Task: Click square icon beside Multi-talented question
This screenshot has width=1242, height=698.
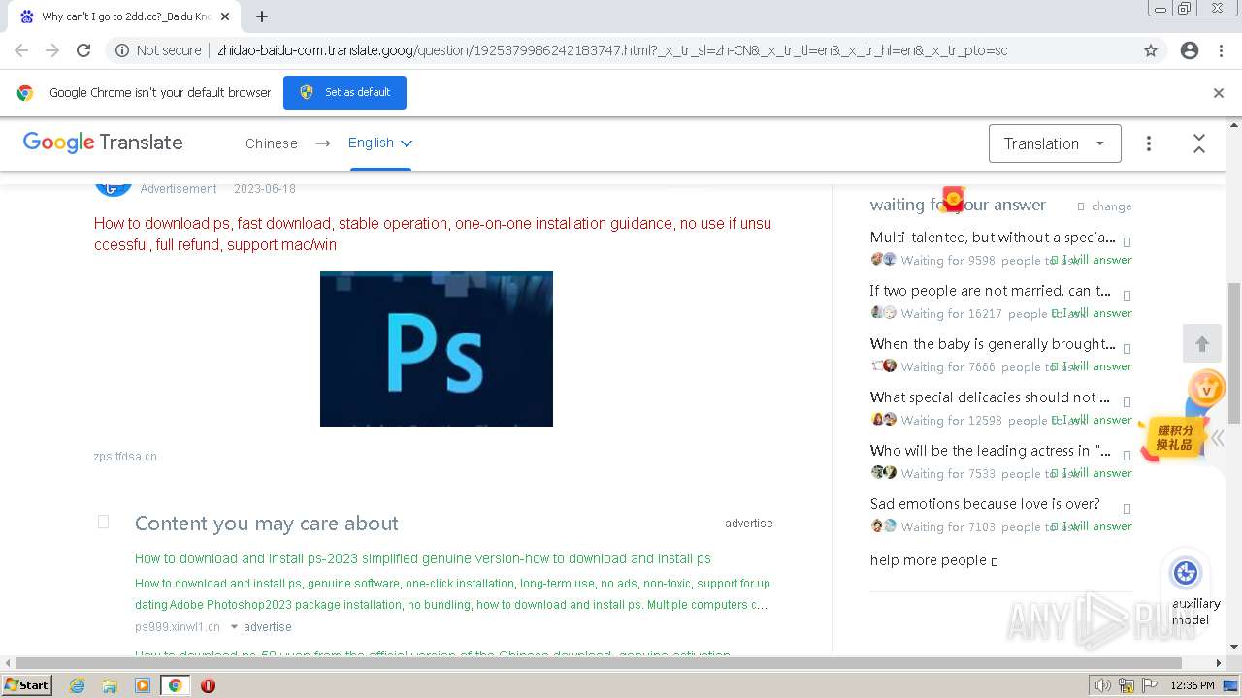Action: coord(1127,241)
